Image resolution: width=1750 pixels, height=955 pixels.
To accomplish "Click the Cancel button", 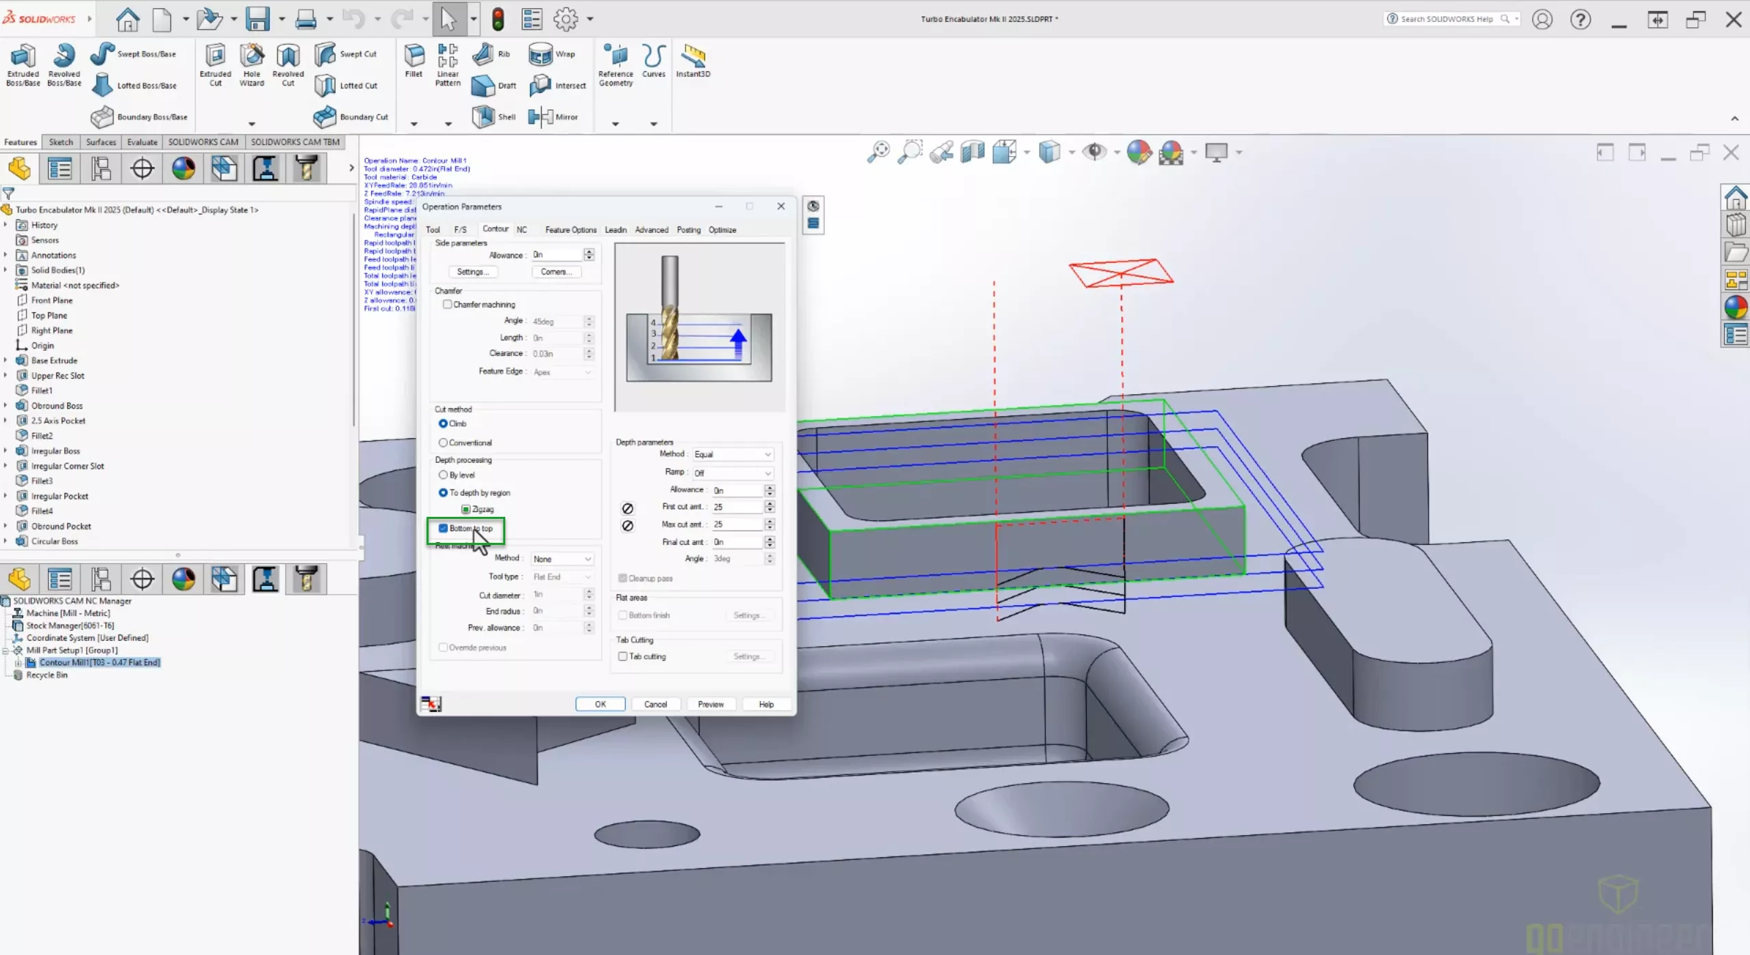I will 655,704.
